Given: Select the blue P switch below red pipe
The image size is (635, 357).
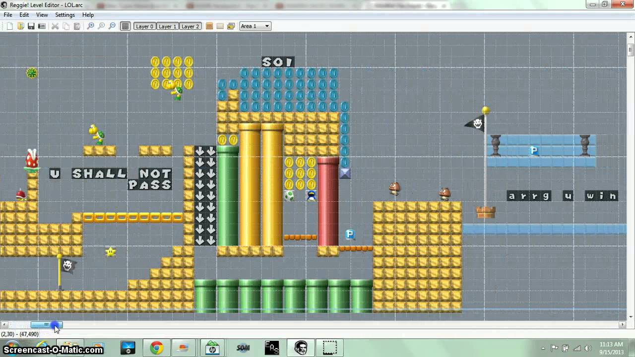Looking at the screenshot, I should pyautogui.click(x=350, y=235).
